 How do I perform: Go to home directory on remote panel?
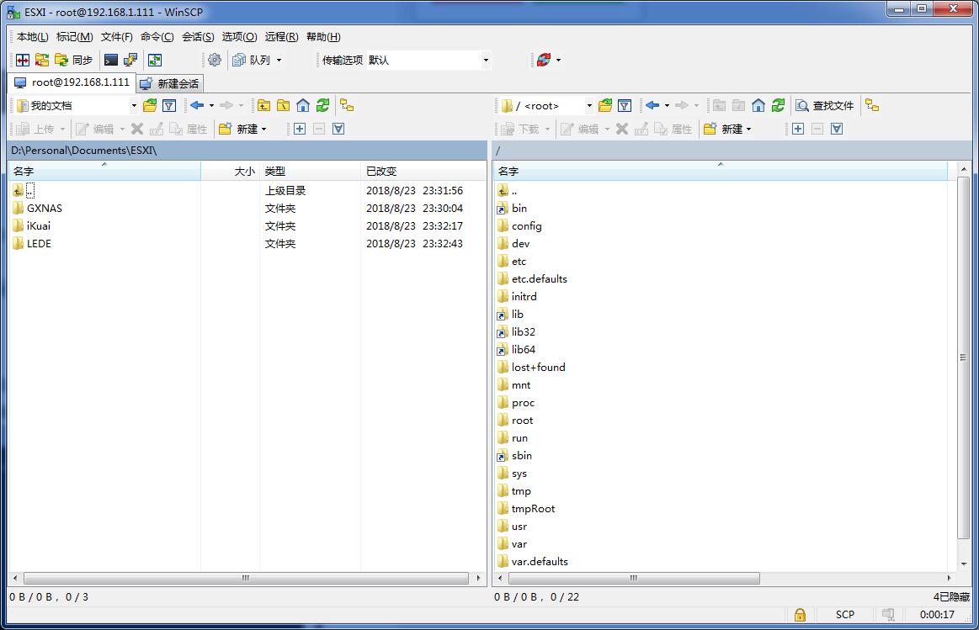point(756,104)
